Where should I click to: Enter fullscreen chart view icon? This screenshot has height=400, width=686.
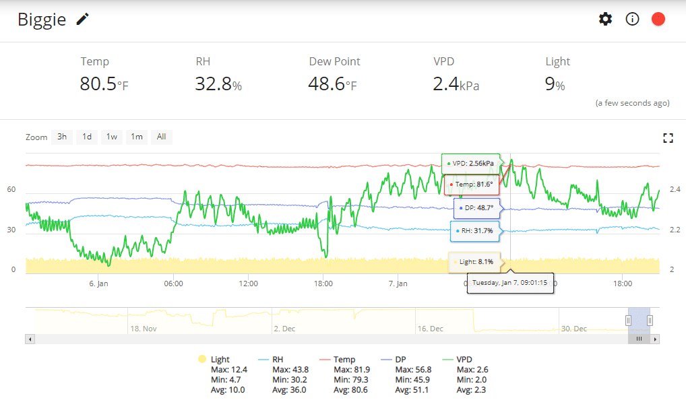tap(668, 138)
